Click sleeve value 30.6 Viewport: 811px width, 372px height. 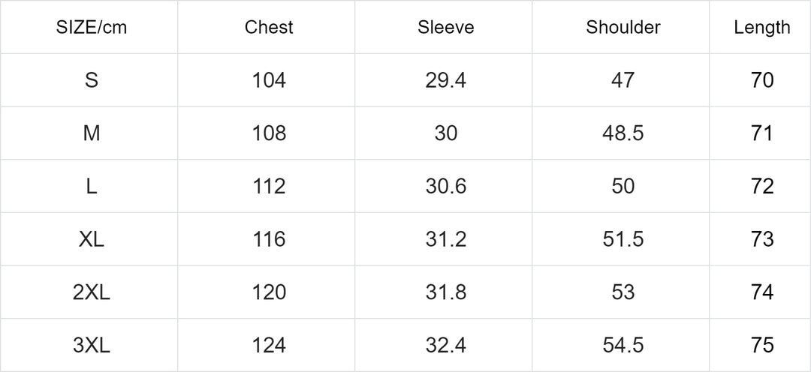[x=446, y=186]
